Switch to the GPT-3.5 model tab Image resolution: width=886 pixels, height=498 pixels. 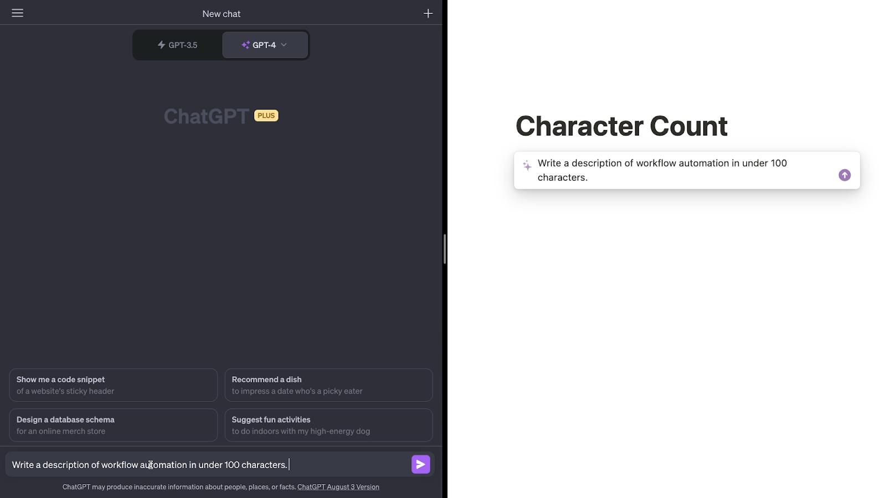pos(178,45)
